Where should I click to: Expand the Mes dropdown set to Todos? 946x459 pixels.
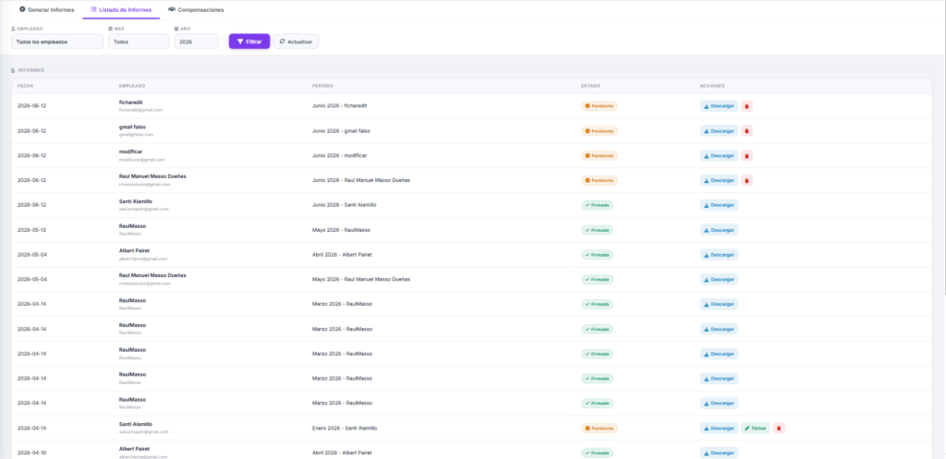click(x=139, y=42)
